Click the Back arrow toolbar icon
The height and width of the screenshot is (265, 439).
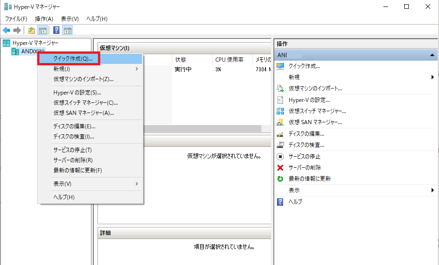point(6,30)
